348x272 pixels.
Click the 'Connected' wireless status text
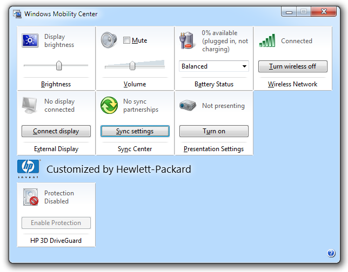(297, 41)
